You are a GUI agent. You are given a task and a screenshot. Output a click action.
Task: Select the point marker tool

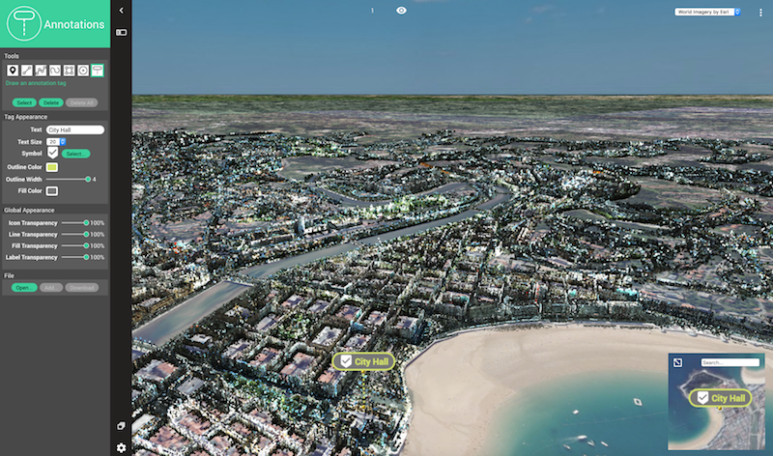pos(13,71)
